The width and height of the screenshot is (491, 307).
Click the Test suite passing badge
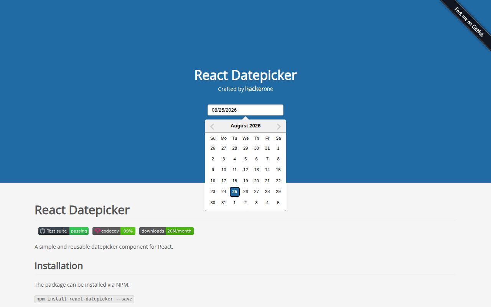click(63, 231)
